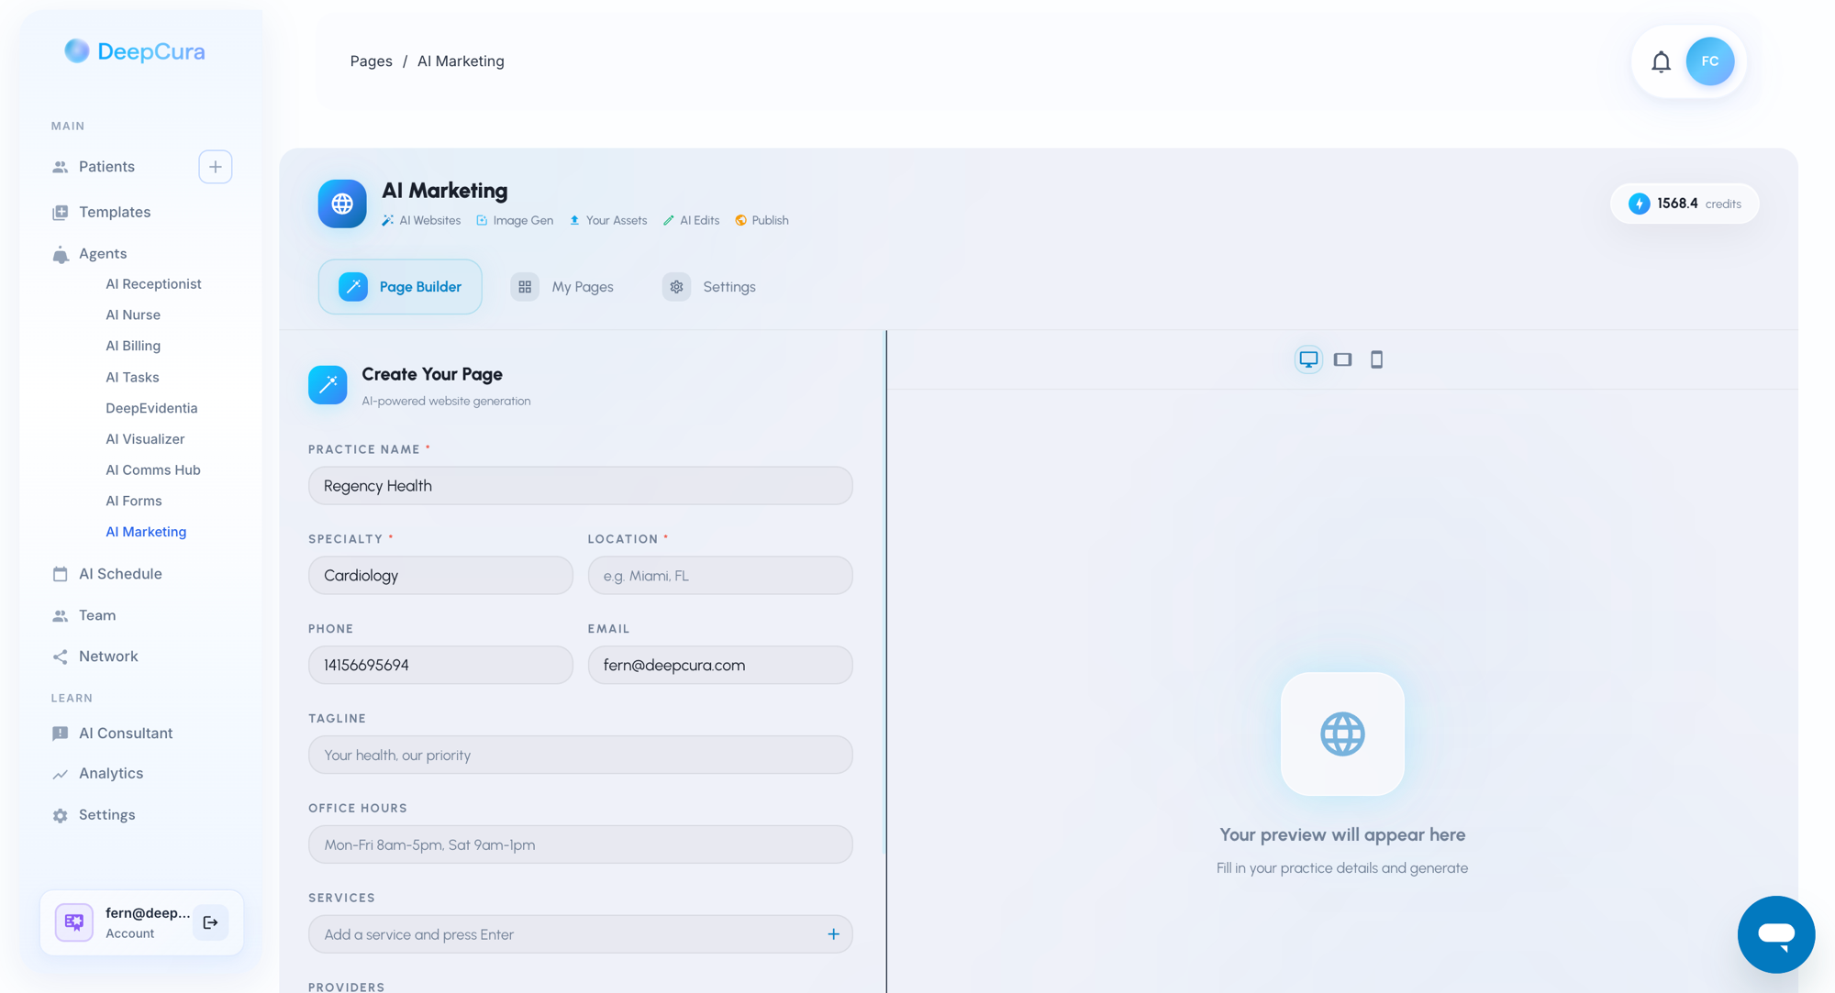
Task: Click the Services input field
Action: point(580,934)
